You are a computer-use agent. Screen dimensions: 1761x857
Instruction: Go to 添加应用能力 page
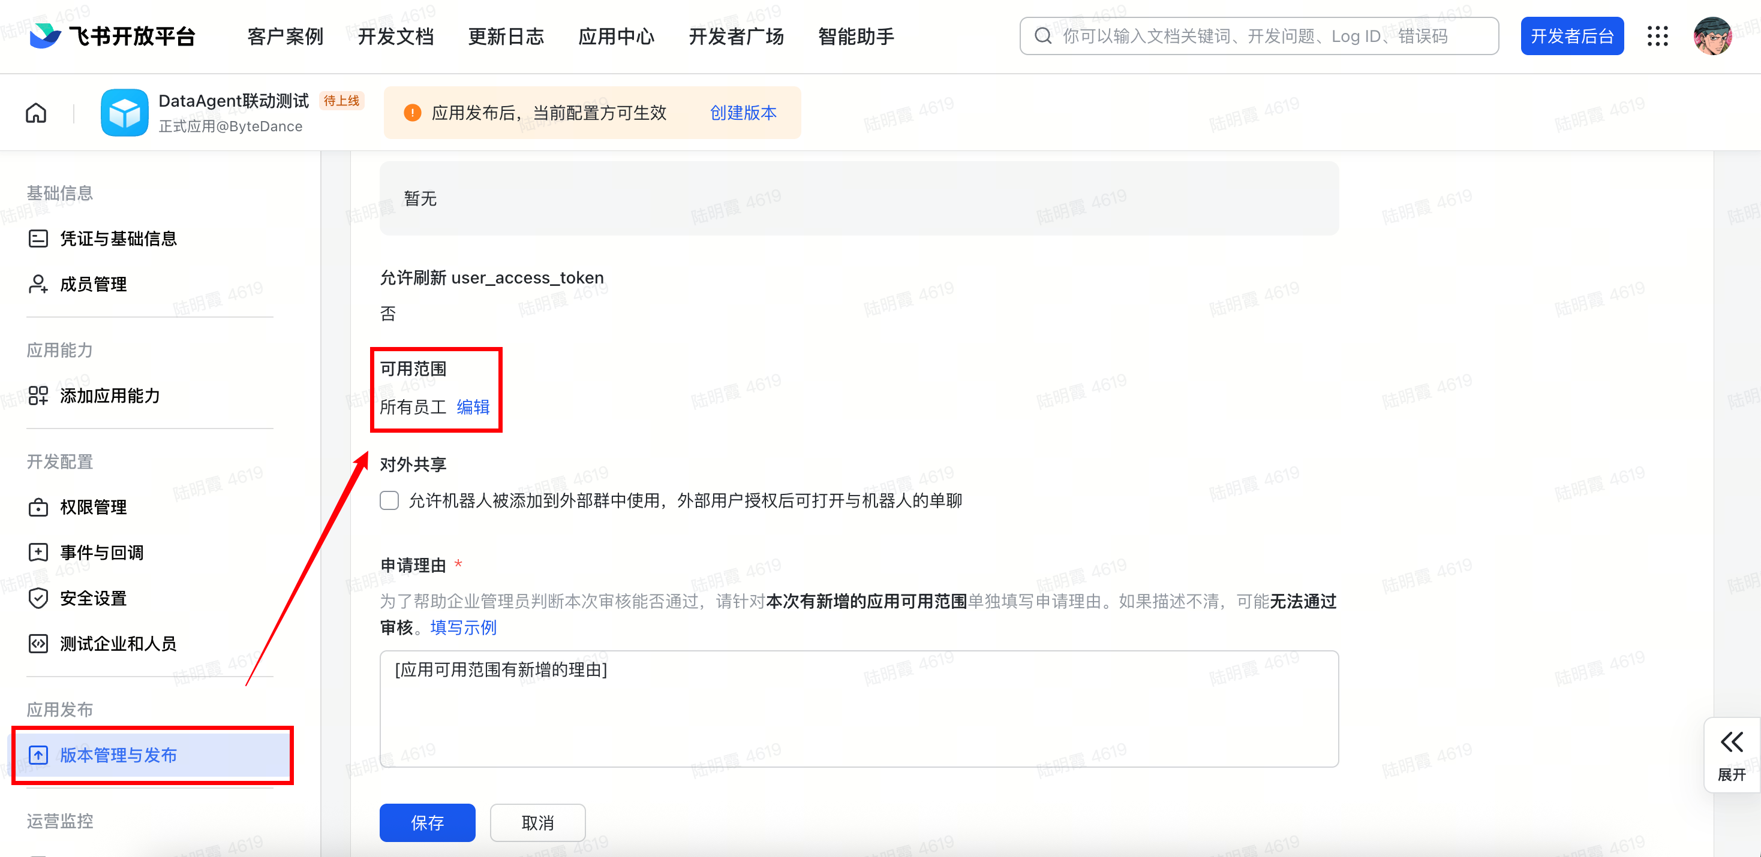tap(109, 396)
